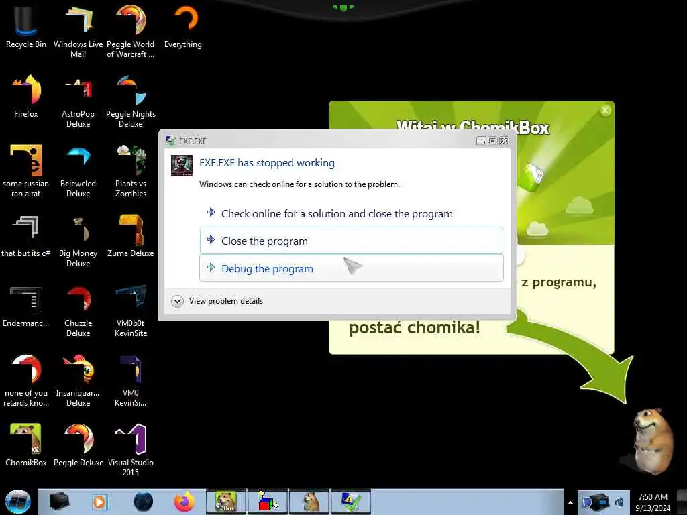Open the black folder taskbar icon
The image size is (687, 515).
point(59,502)
